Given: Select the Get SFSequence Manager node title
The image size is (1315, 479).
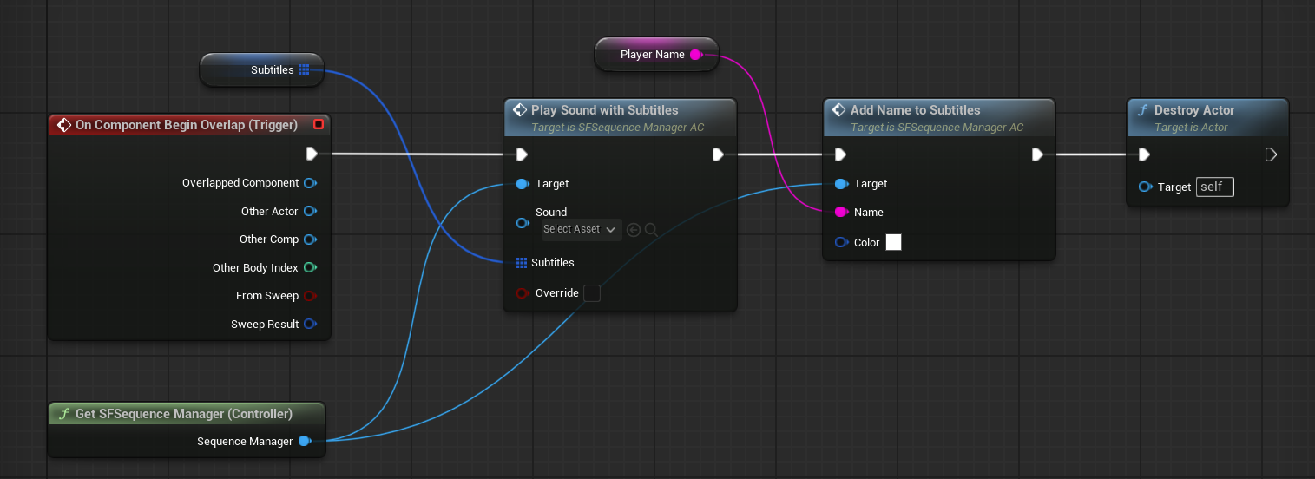Looking at the screenshot, I should (x=184, y=414).
